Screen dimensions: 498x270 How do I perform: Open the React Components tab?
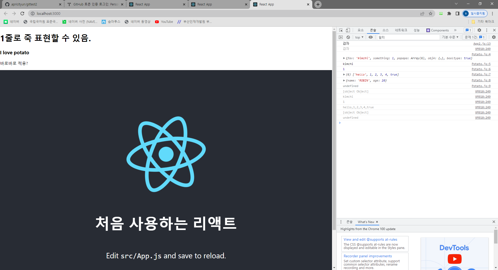[x=438, y=30]
